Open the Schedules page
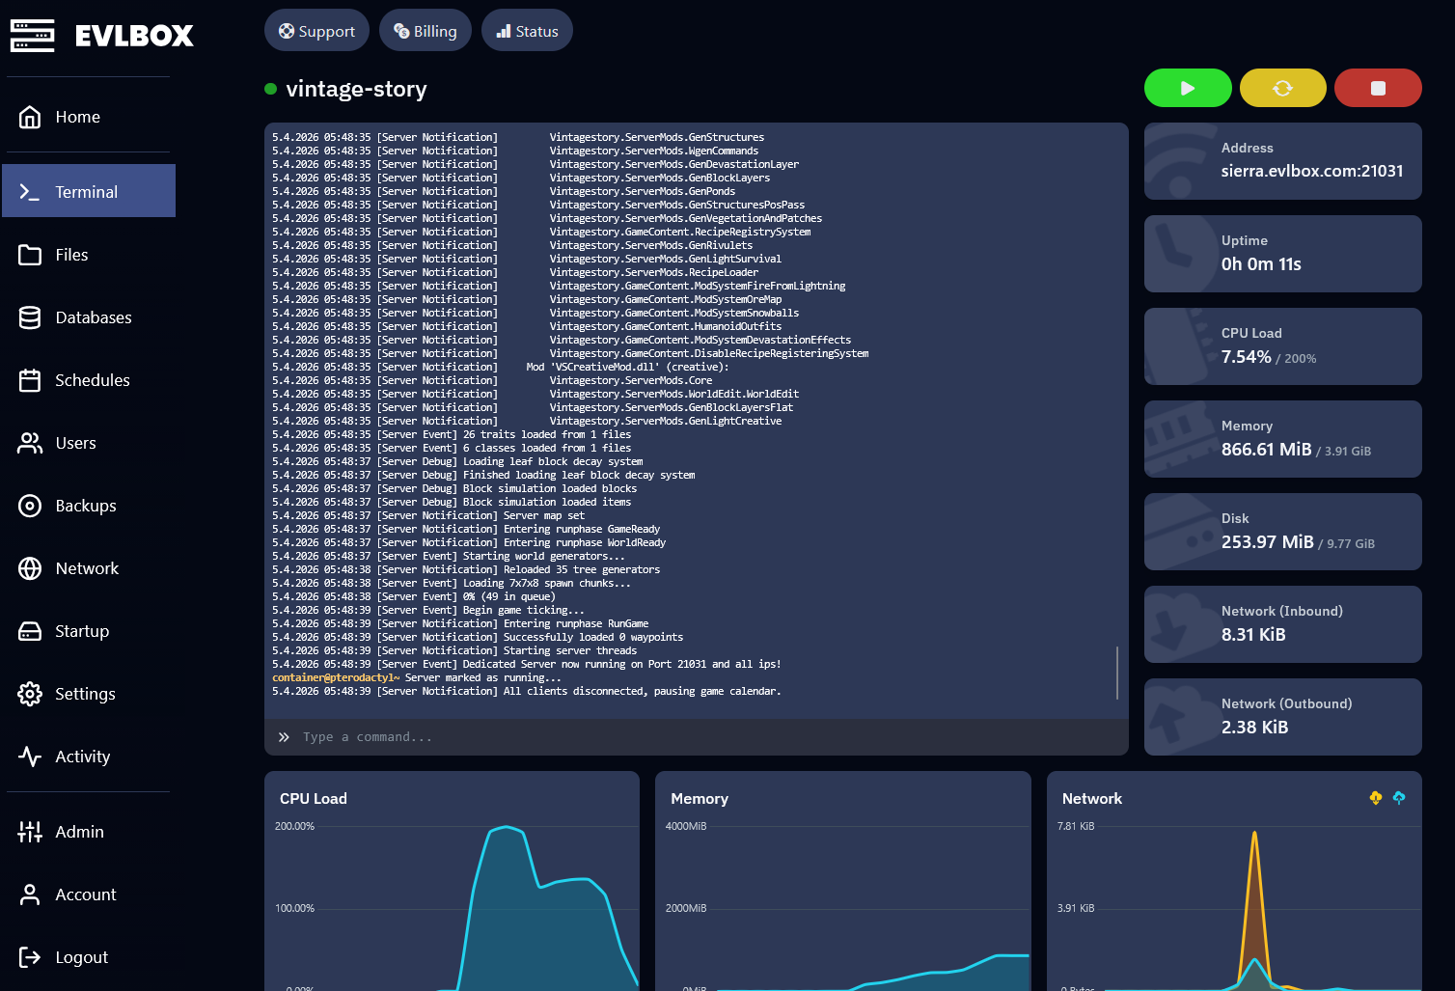 tap(92, 380)
